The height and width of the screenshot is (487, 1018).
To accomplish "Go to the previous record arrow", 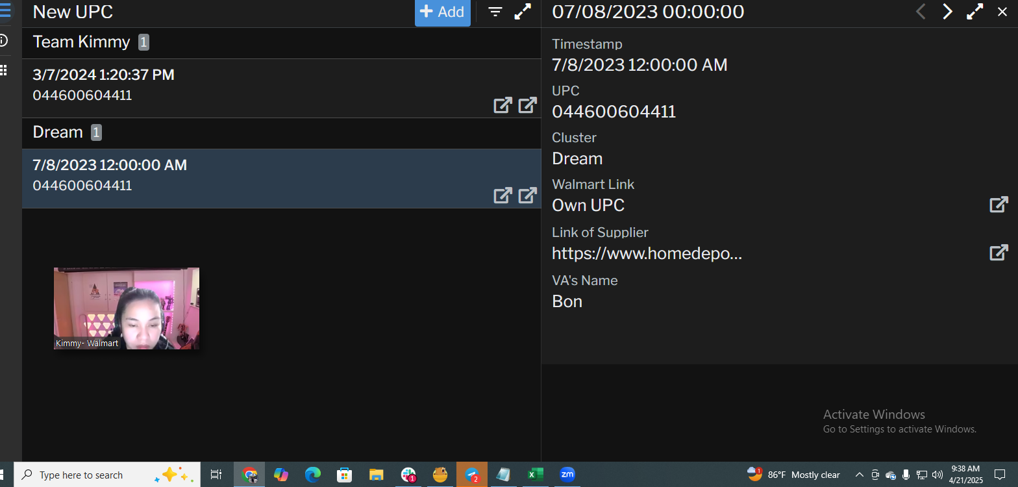I will 920,12.
